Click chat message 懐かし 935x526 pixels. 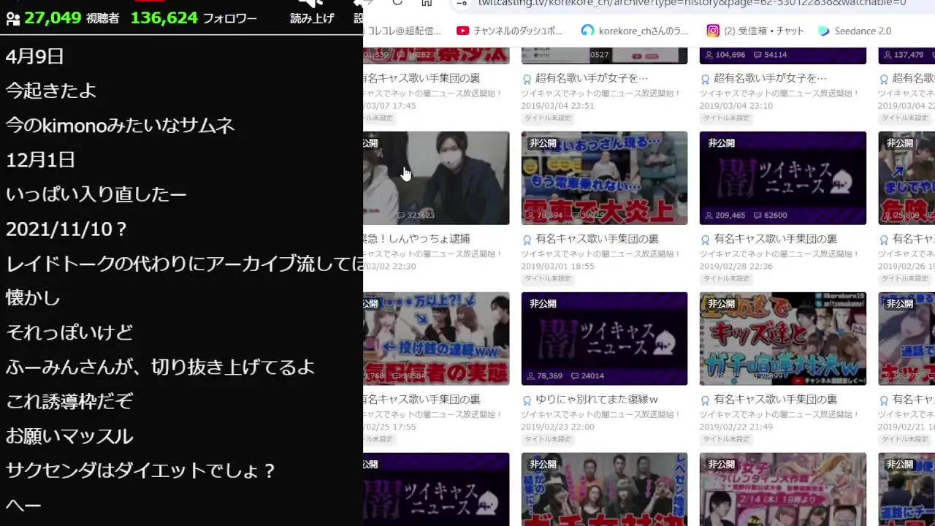pos(33,298)
